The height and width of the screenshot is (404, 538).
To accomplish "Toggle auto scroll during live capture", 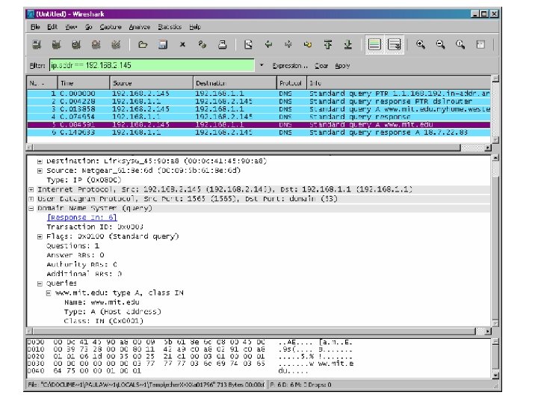I will pos(395,45).
